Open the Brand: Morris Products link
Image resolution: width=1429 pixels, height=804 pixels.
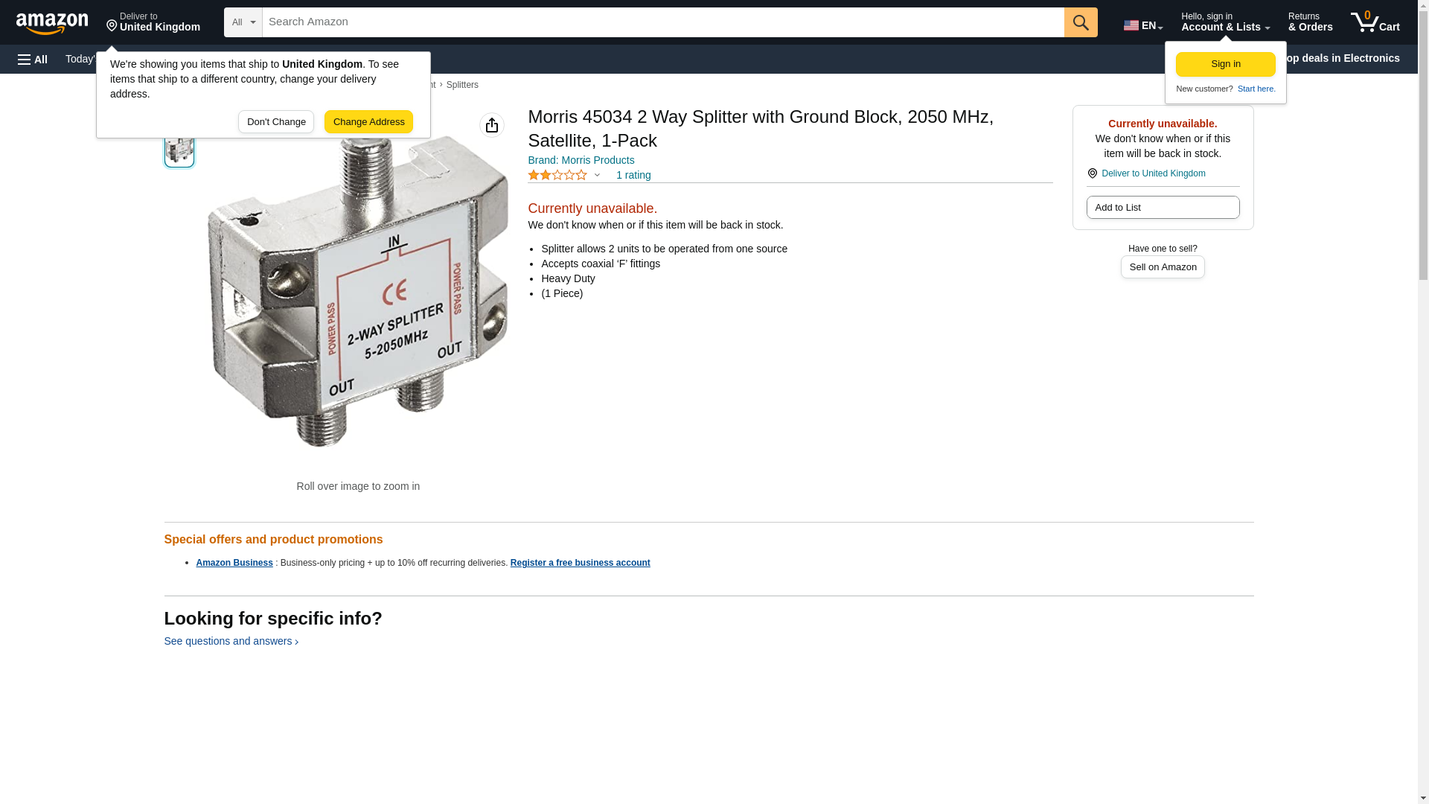pos(581,160)
